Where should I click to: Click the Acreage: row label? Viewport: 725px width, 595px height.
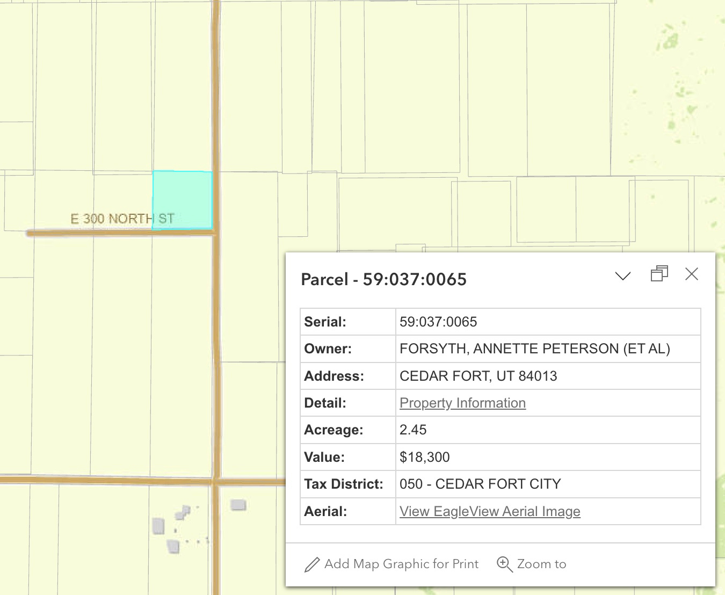pyautogui.click(x=334, y=430)
